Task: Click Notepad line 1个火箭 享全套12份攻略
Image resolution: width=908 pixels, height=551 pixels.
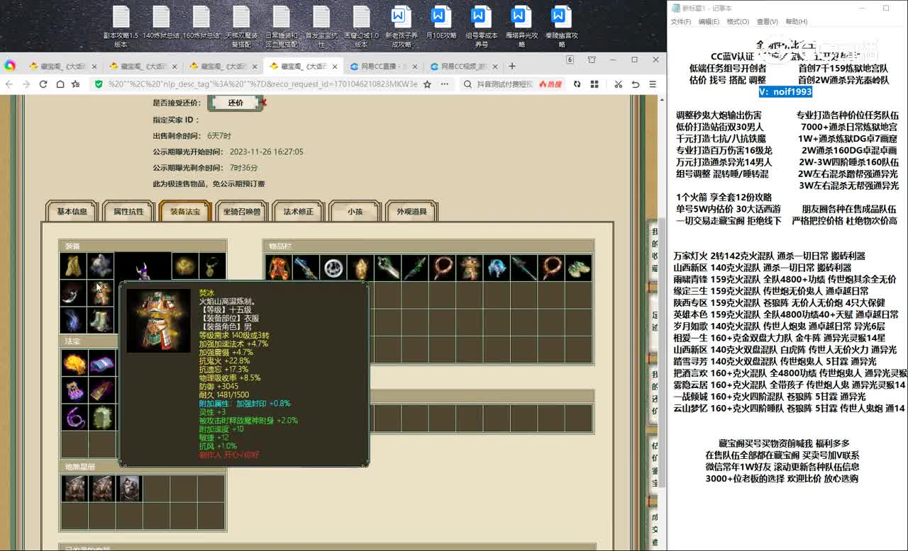Action: 724,197
